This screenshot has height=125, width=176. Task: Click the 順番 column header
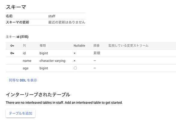[96, 46]
